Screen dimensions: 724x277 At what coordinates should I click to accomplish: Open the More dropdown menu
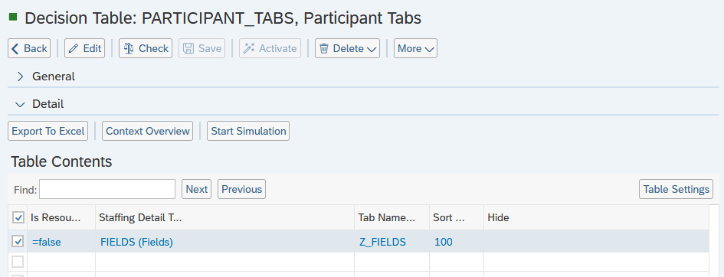(x=415, y=48)
